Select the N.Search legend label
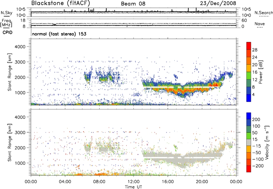This screenshot has width=273, height=189. 263,13
